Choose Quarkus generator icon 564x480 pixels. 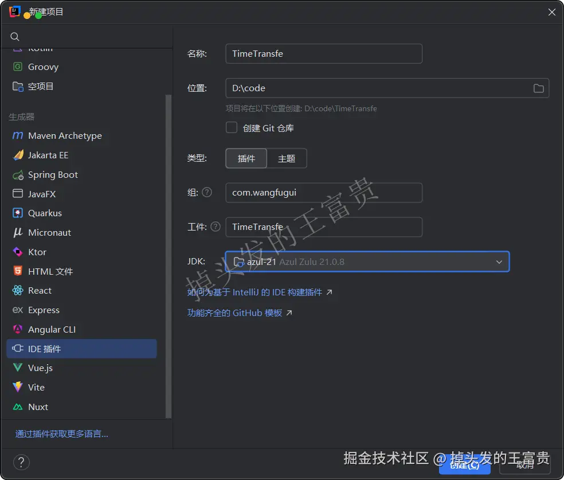coord(18,213)
